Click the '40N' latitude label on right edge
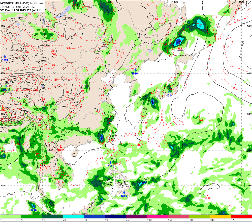The height and width of the screenshot is (222, 252). click(x=249, y=73)
